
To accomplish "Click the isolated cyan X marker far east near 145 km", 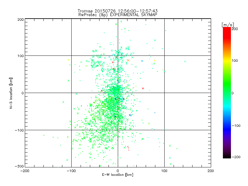I will 185,61.
